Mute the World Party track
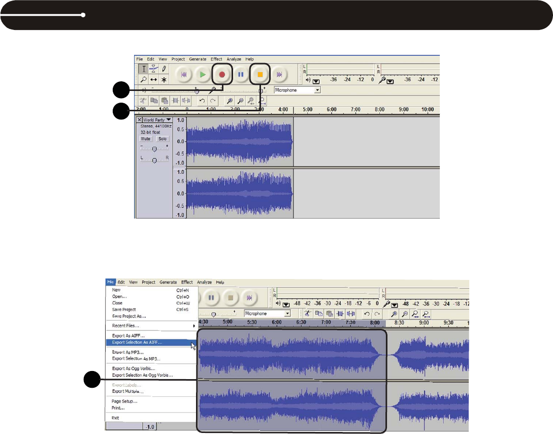Screen dimensions: 553x434 pos(146,139)
